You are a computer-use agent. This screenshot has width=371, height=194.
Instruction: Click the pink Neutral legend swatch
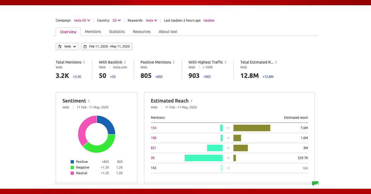(72, 173)
